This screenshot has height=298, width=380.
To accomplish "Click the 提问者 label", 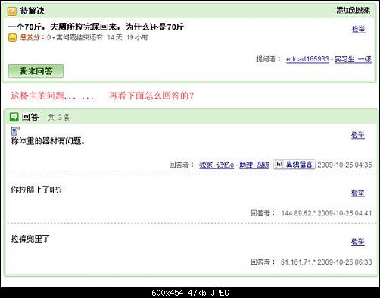I will (x=269, y=59).
